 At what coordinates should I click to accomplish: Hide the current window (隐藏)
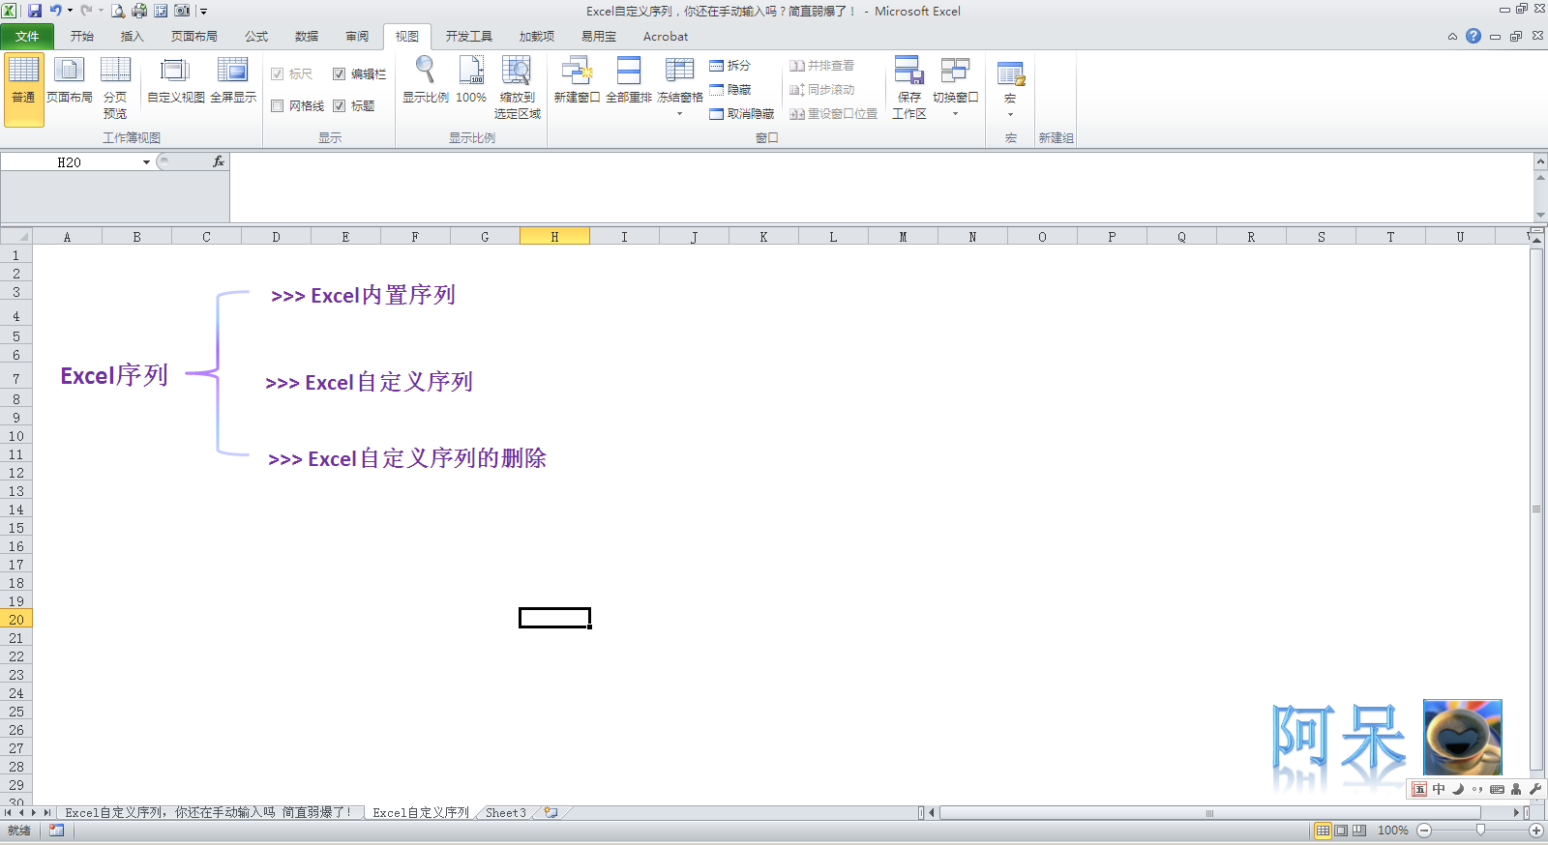(730, 90)
